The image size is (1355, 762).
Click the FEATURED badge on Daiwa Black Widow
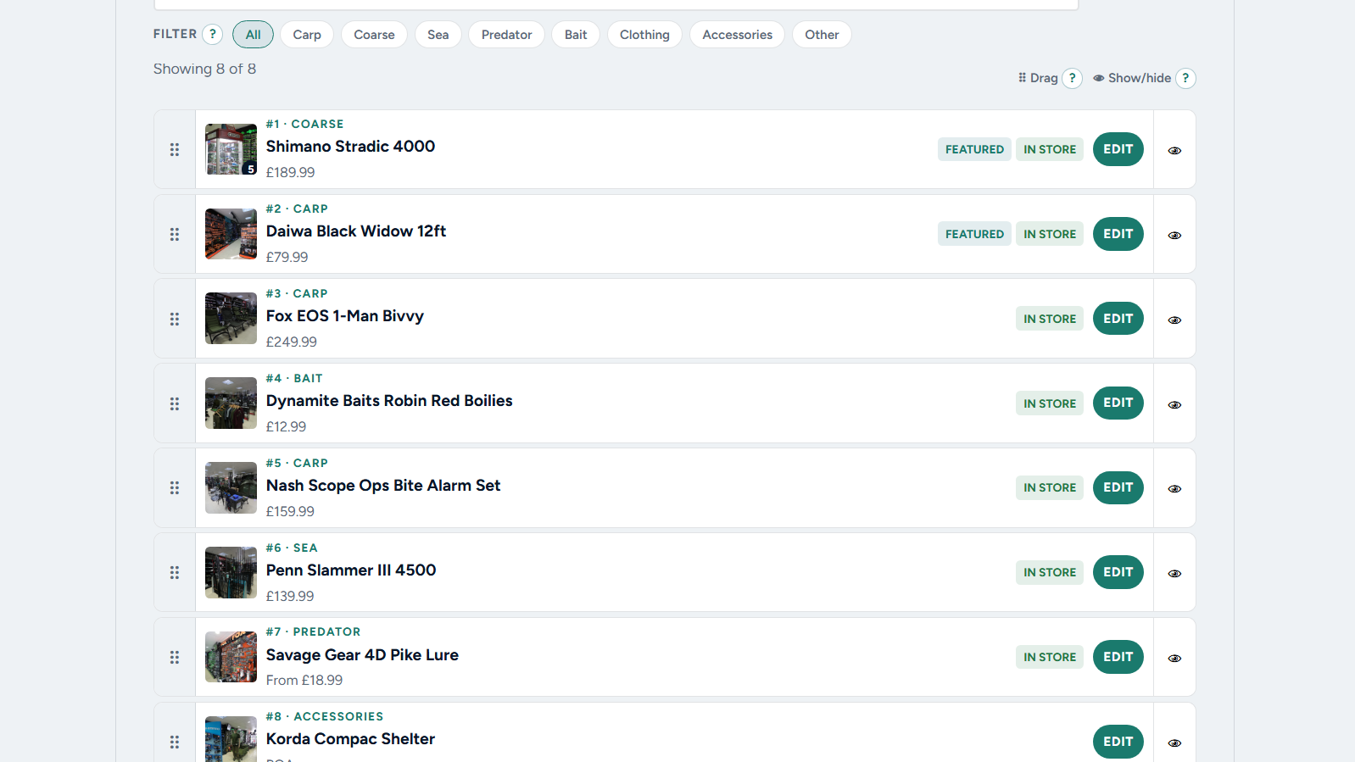click(x=974, y=234)
